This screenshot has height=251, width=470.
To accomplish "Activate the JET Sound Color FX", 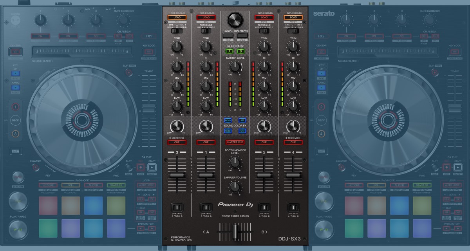I will (x=242, y=121).
